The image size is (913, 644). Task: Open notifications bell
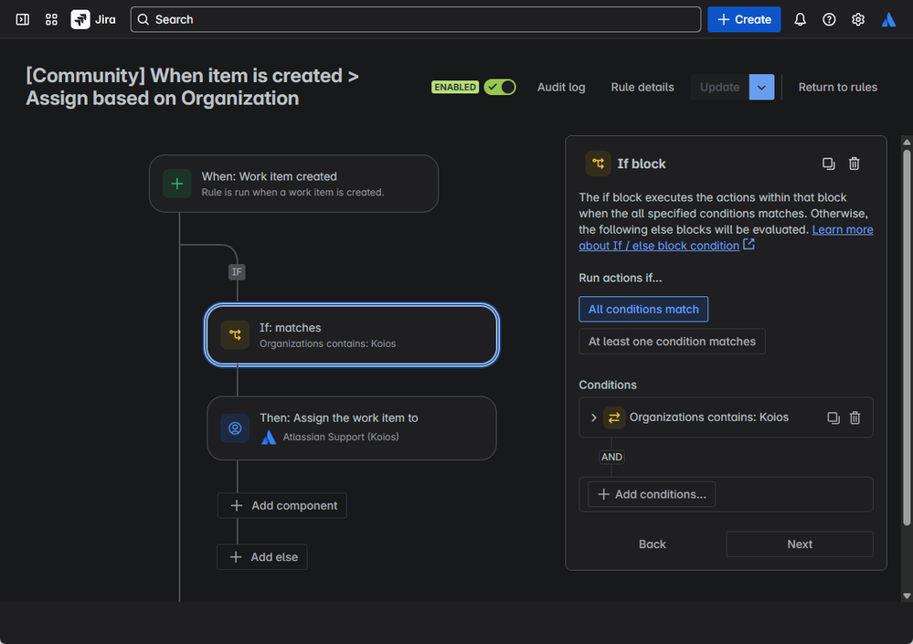point(800,20)
